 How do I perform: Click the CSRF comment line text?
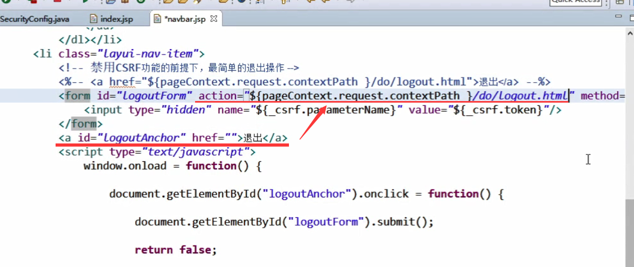pyautogui.click(x=179, y=68)
